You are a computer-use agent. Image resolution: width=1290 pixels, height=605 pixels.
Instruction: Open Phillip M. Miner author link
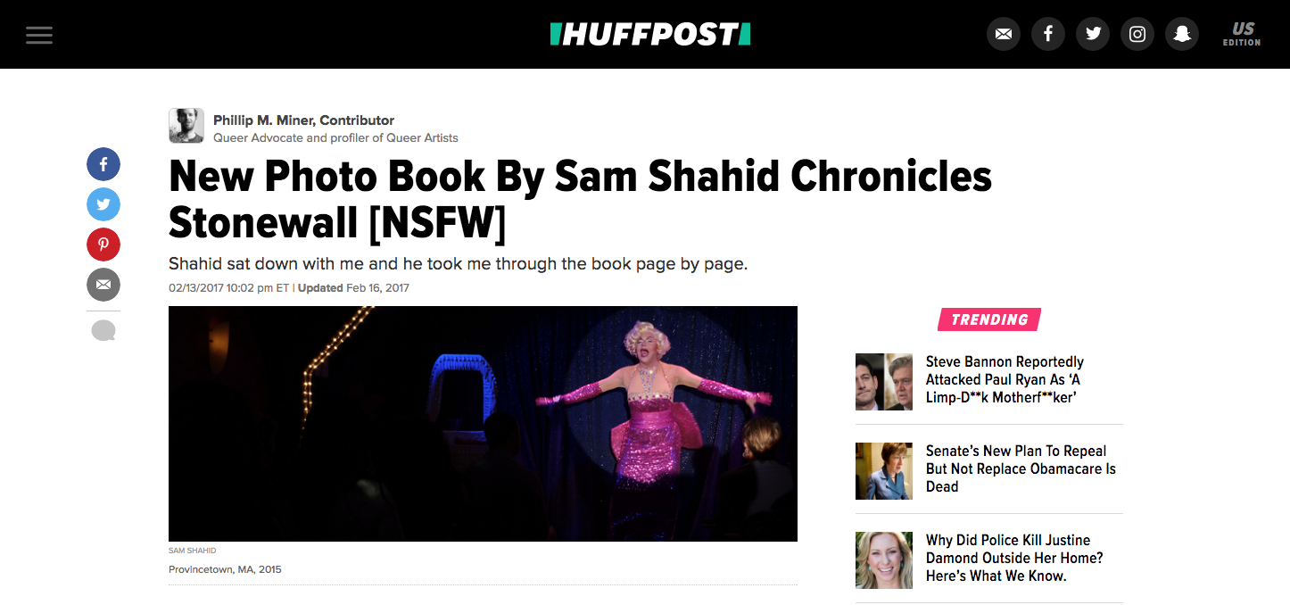[303, 120]
